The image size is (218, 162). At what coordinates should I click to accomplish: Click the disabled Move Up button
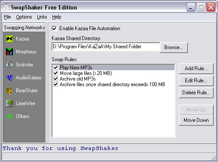click(x=196, y=110)
